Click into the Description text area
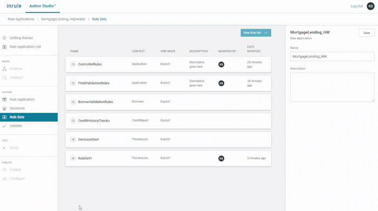Viewport: 378px width, 211px height. click(332, 87)
